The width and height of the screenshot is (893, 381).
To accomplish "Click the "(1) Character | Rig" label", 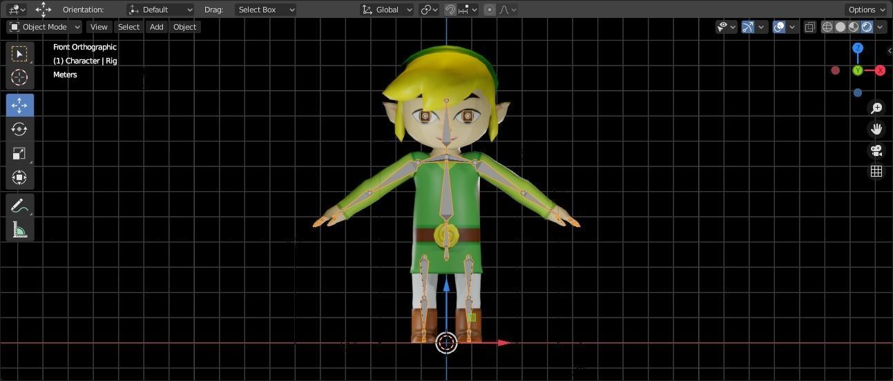I will click(85, 61).
